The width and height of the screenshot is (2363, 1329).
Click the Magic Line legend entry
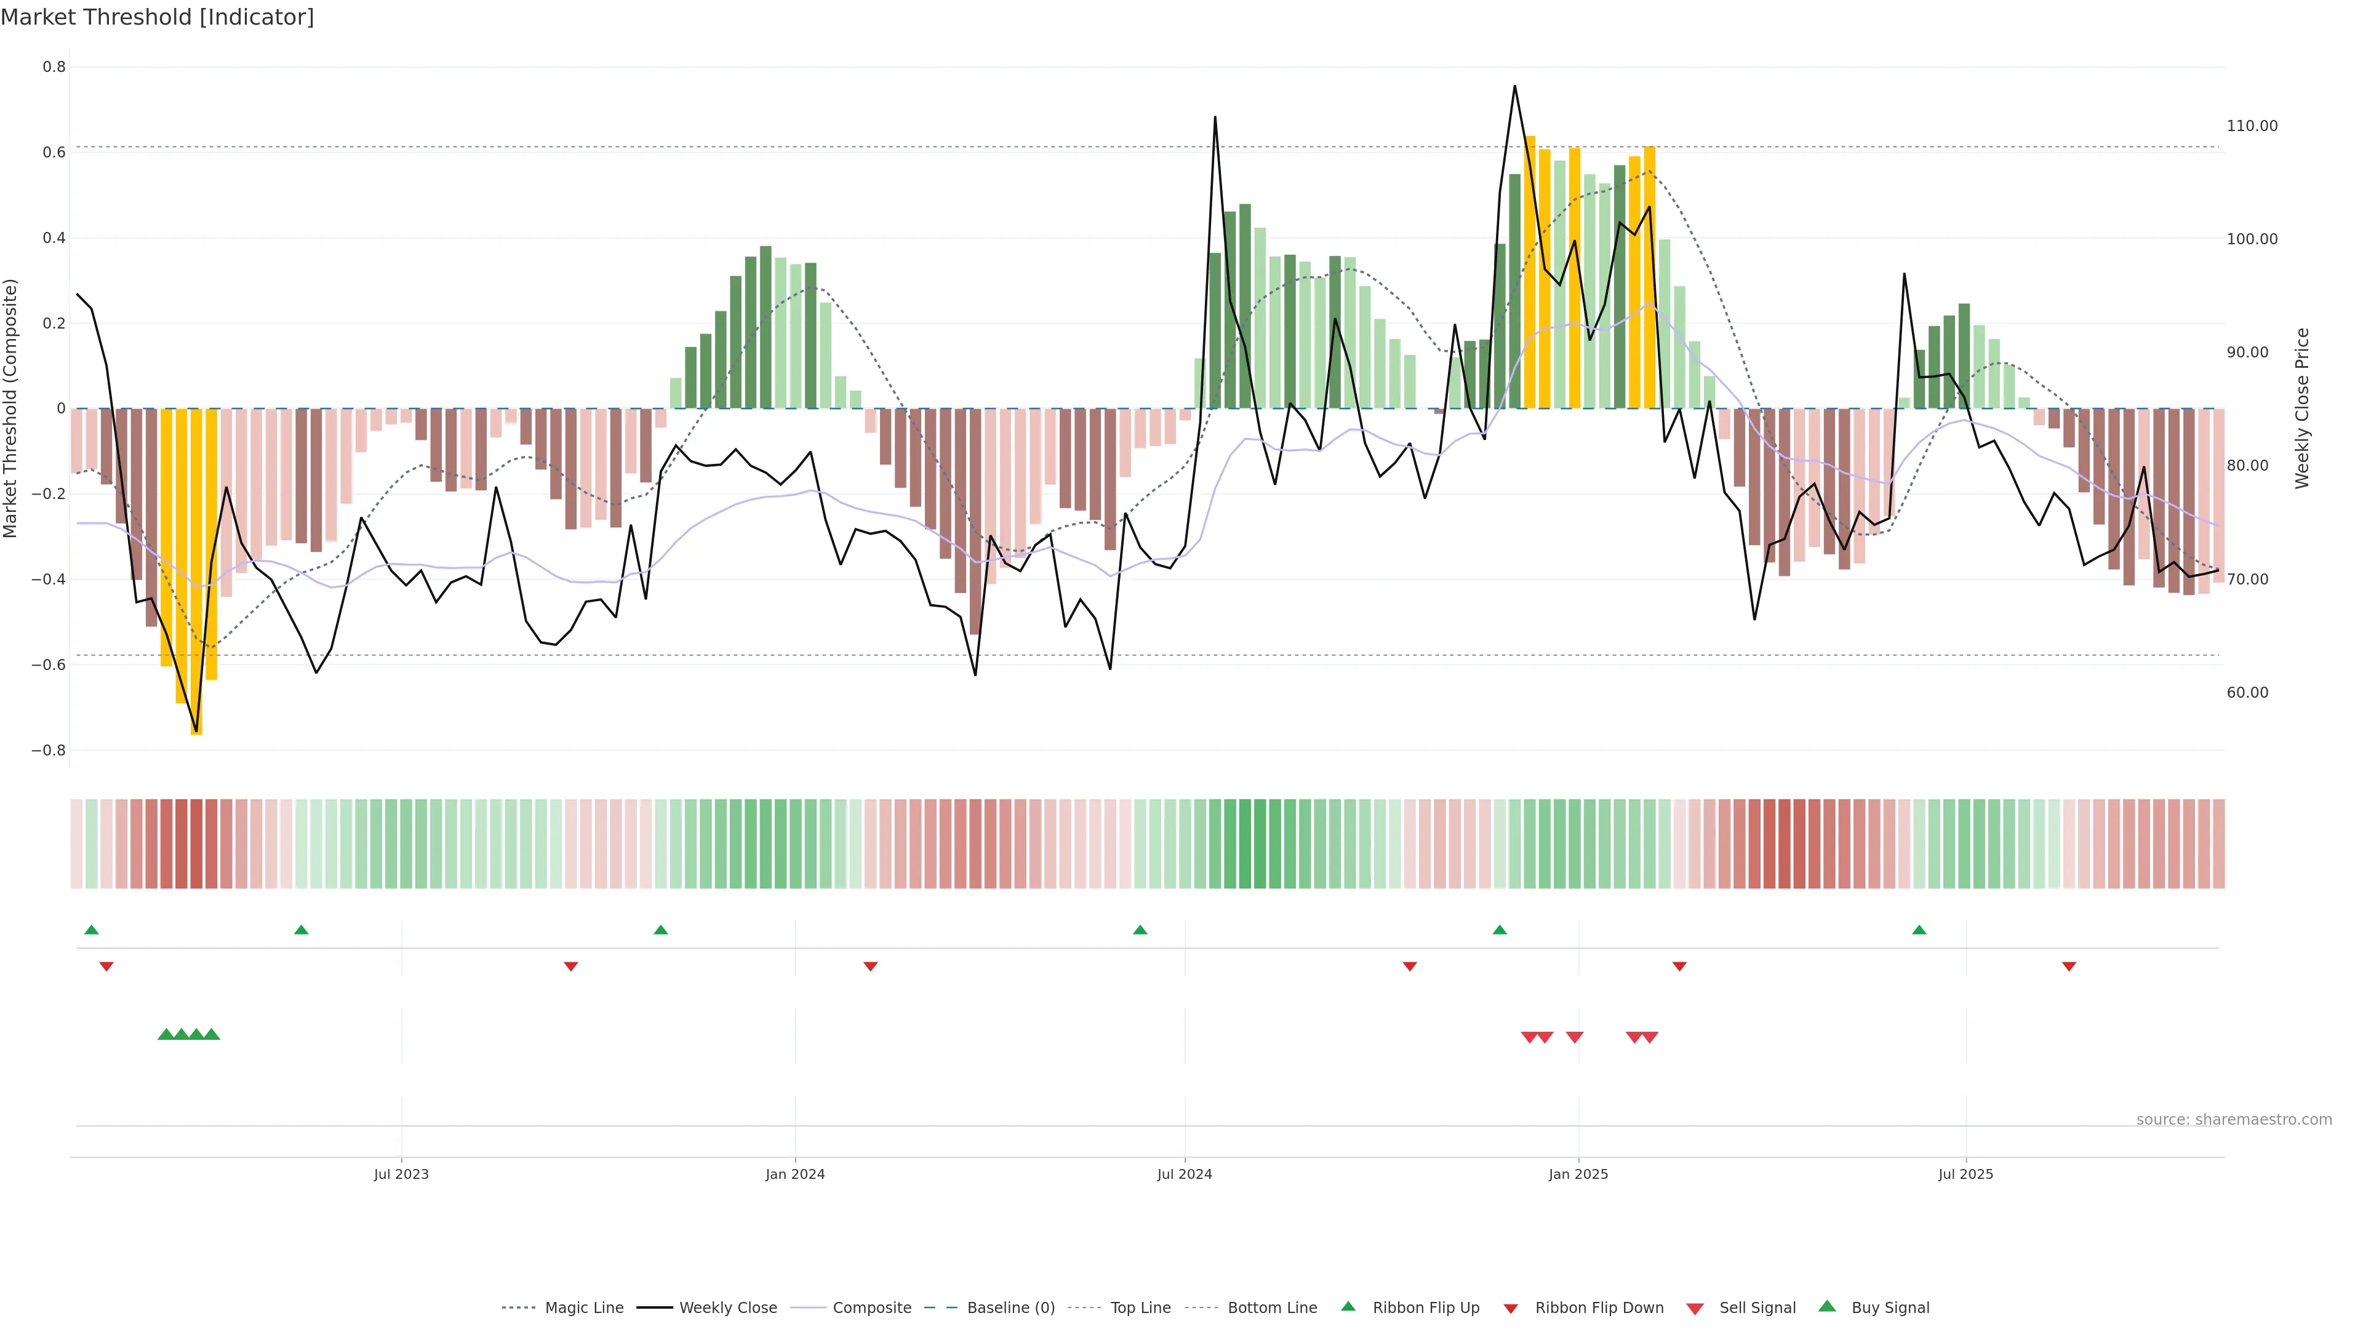tap(583, 1307)
